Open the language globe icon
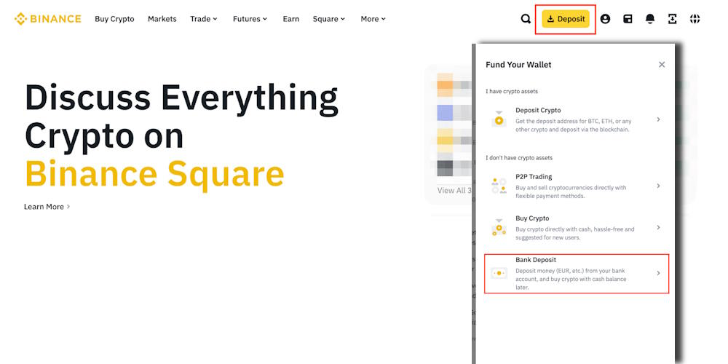Viewport: 728px width, 364px height. point(695,19)
